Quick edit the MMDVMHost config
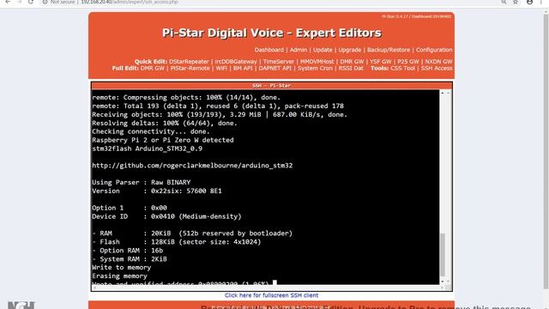Viewport: 549px width, 309px height. coord(317,61)
